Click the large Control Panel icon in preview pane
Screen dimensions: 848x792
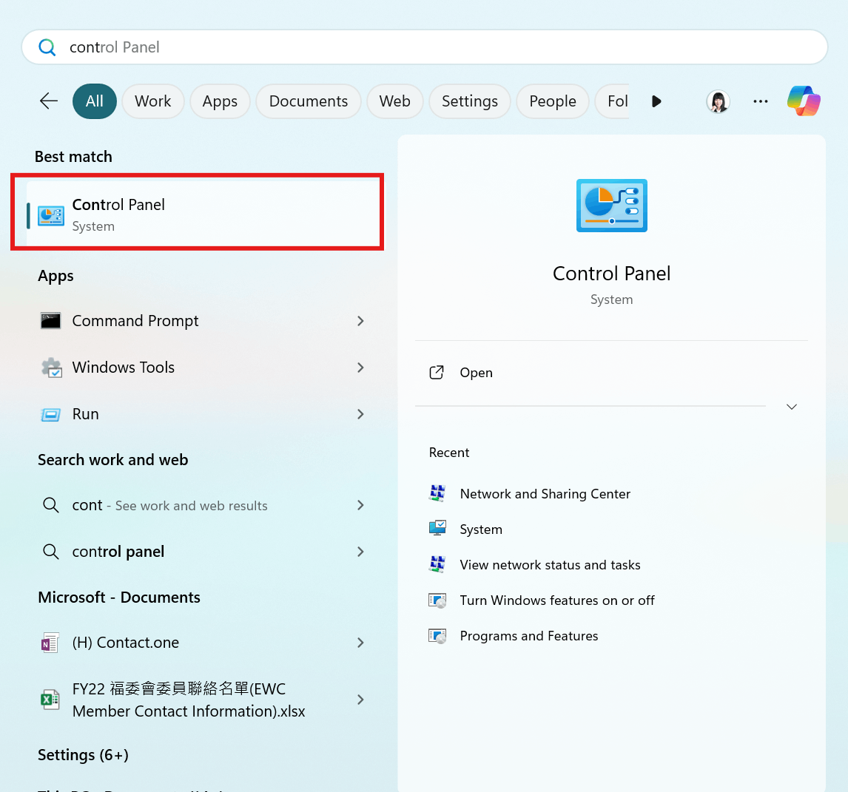612,206
